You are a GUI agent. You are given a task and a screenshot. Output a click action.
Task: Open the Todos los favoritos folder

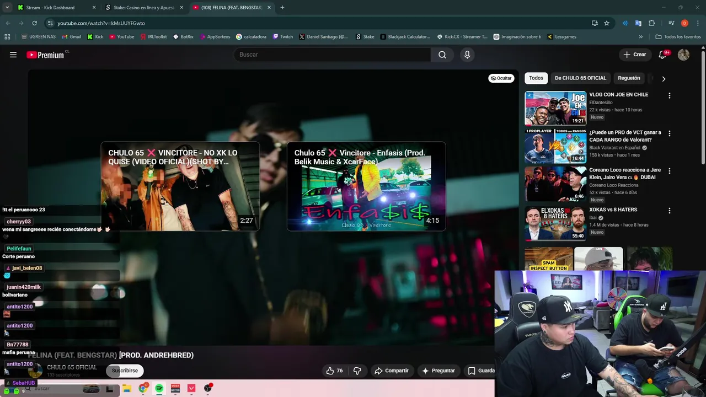point(678,37)
